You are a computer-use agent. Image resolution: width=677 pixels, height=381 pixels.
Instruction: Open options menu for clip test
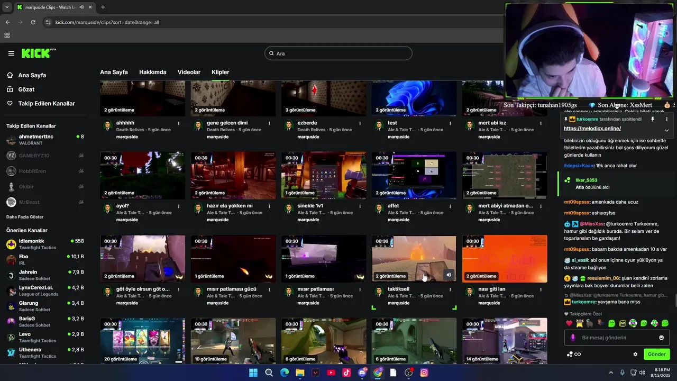point(450,123)
